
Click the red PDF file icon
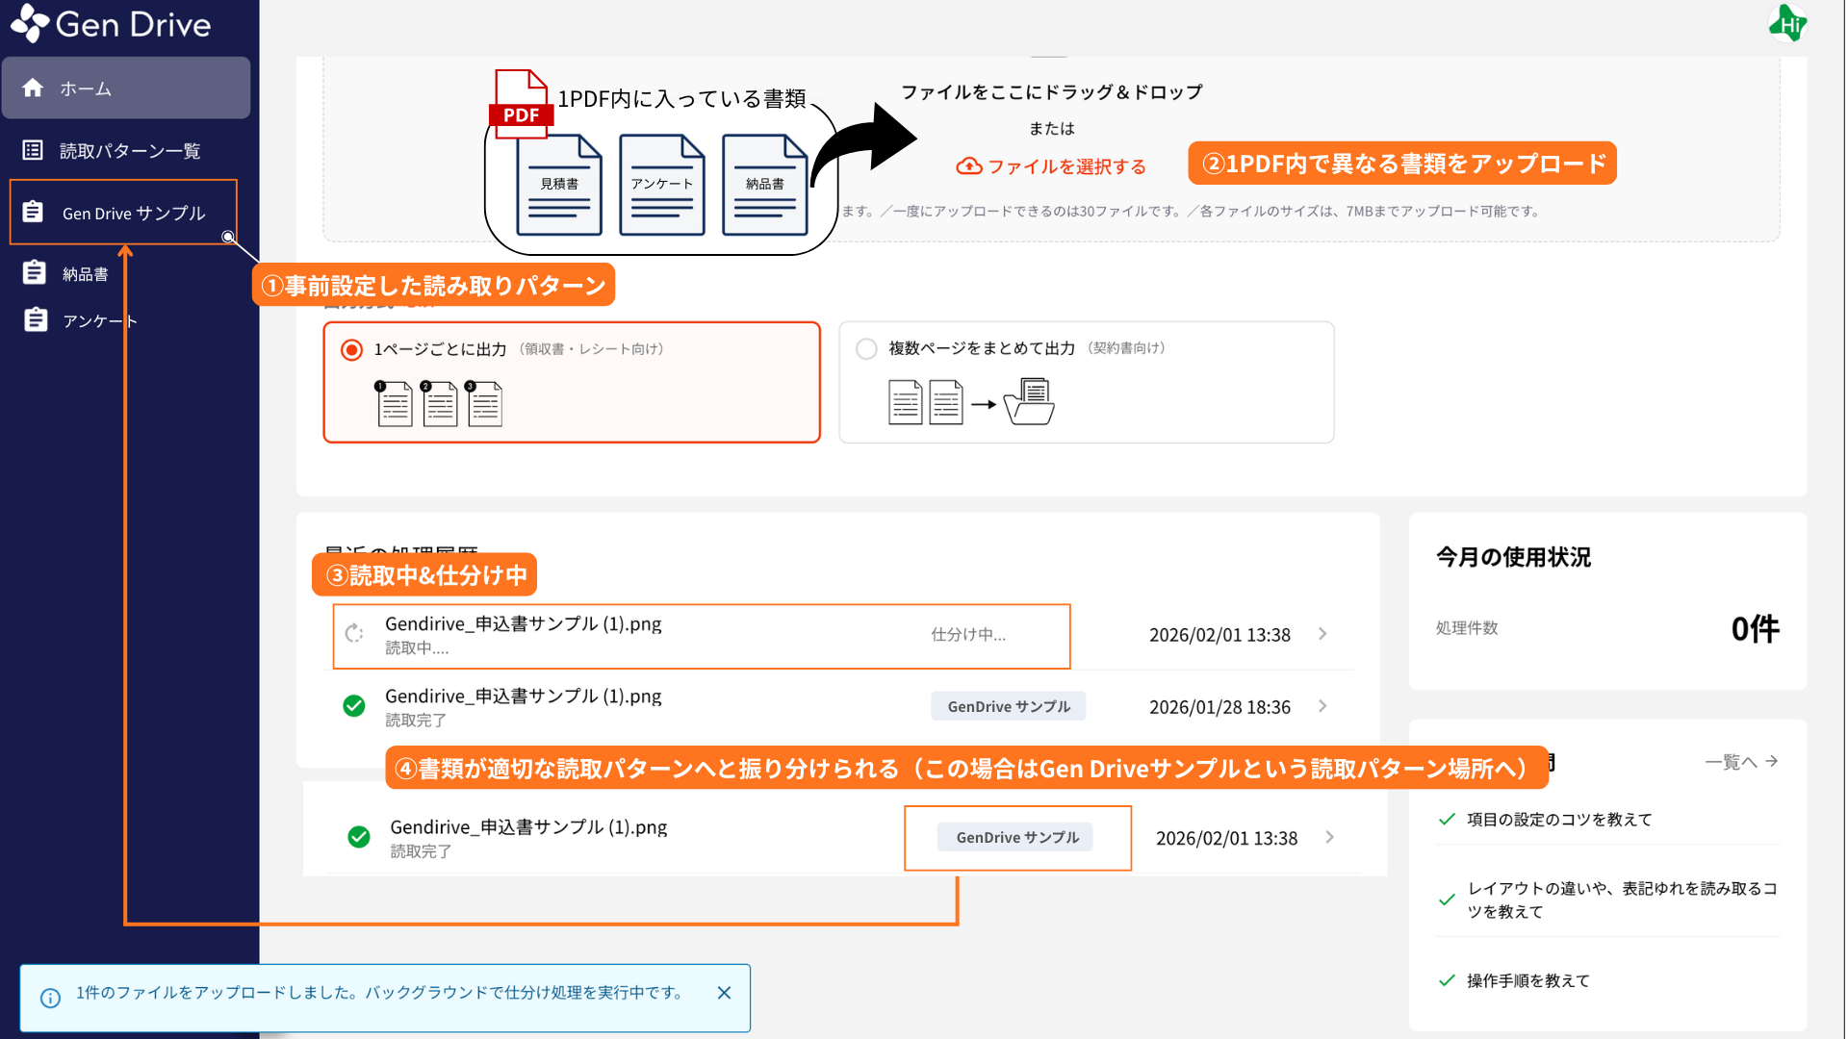tap(521, 104)
